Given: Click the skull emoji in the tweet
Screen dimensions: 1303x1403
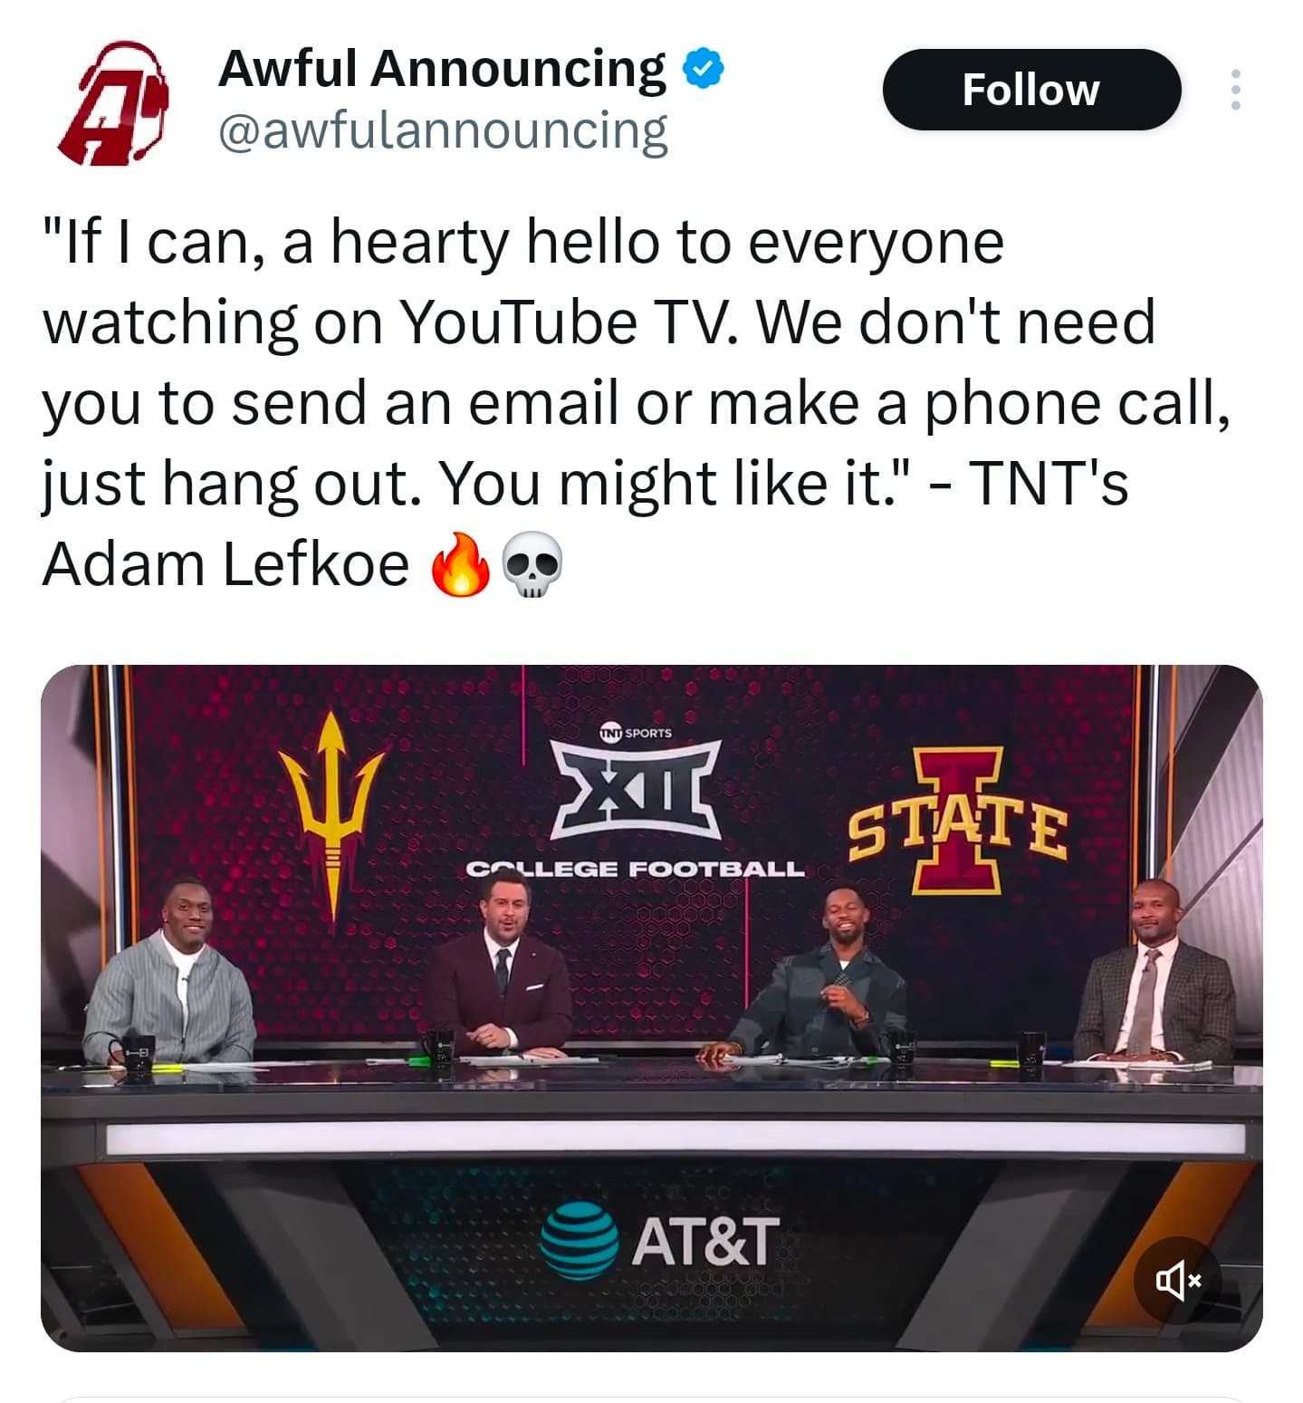Looking at the screenshot, I should click(532, 564).
